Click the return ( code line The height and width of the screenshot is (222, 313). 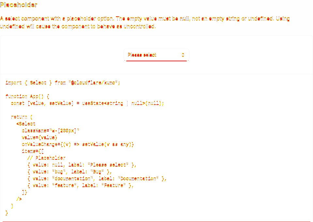pyautogui.click(x=22, y=117)
